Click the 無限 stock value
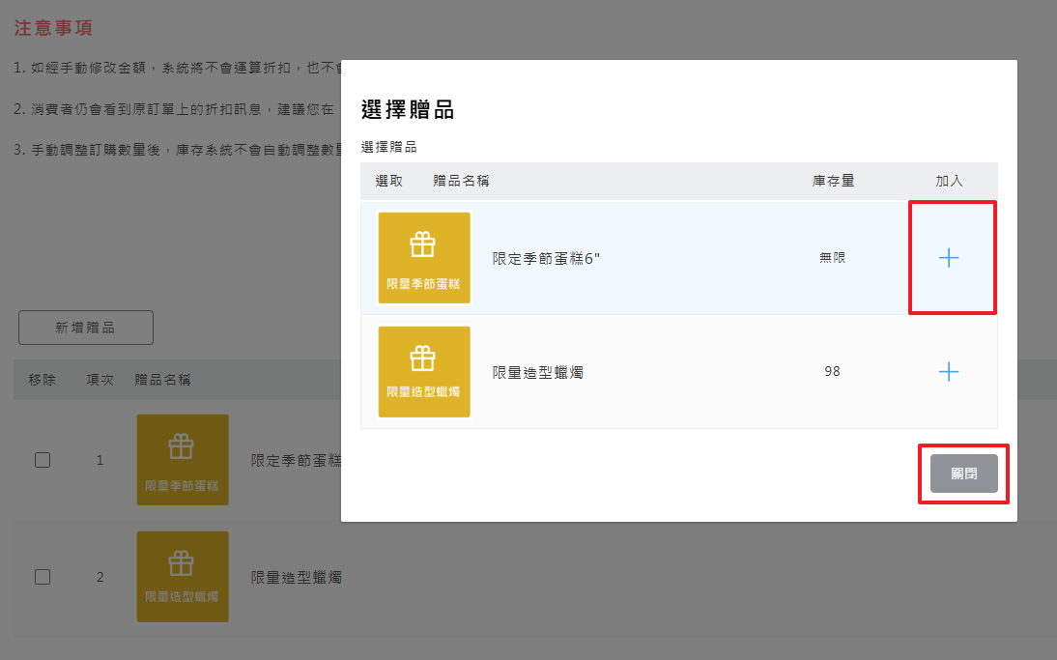This screenshot has width=1057, height=660. (x=832, y=258)
